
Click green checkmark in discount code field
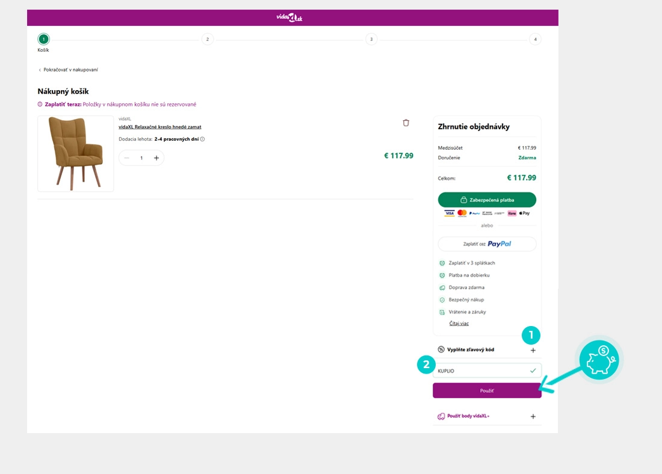[533, 371]
